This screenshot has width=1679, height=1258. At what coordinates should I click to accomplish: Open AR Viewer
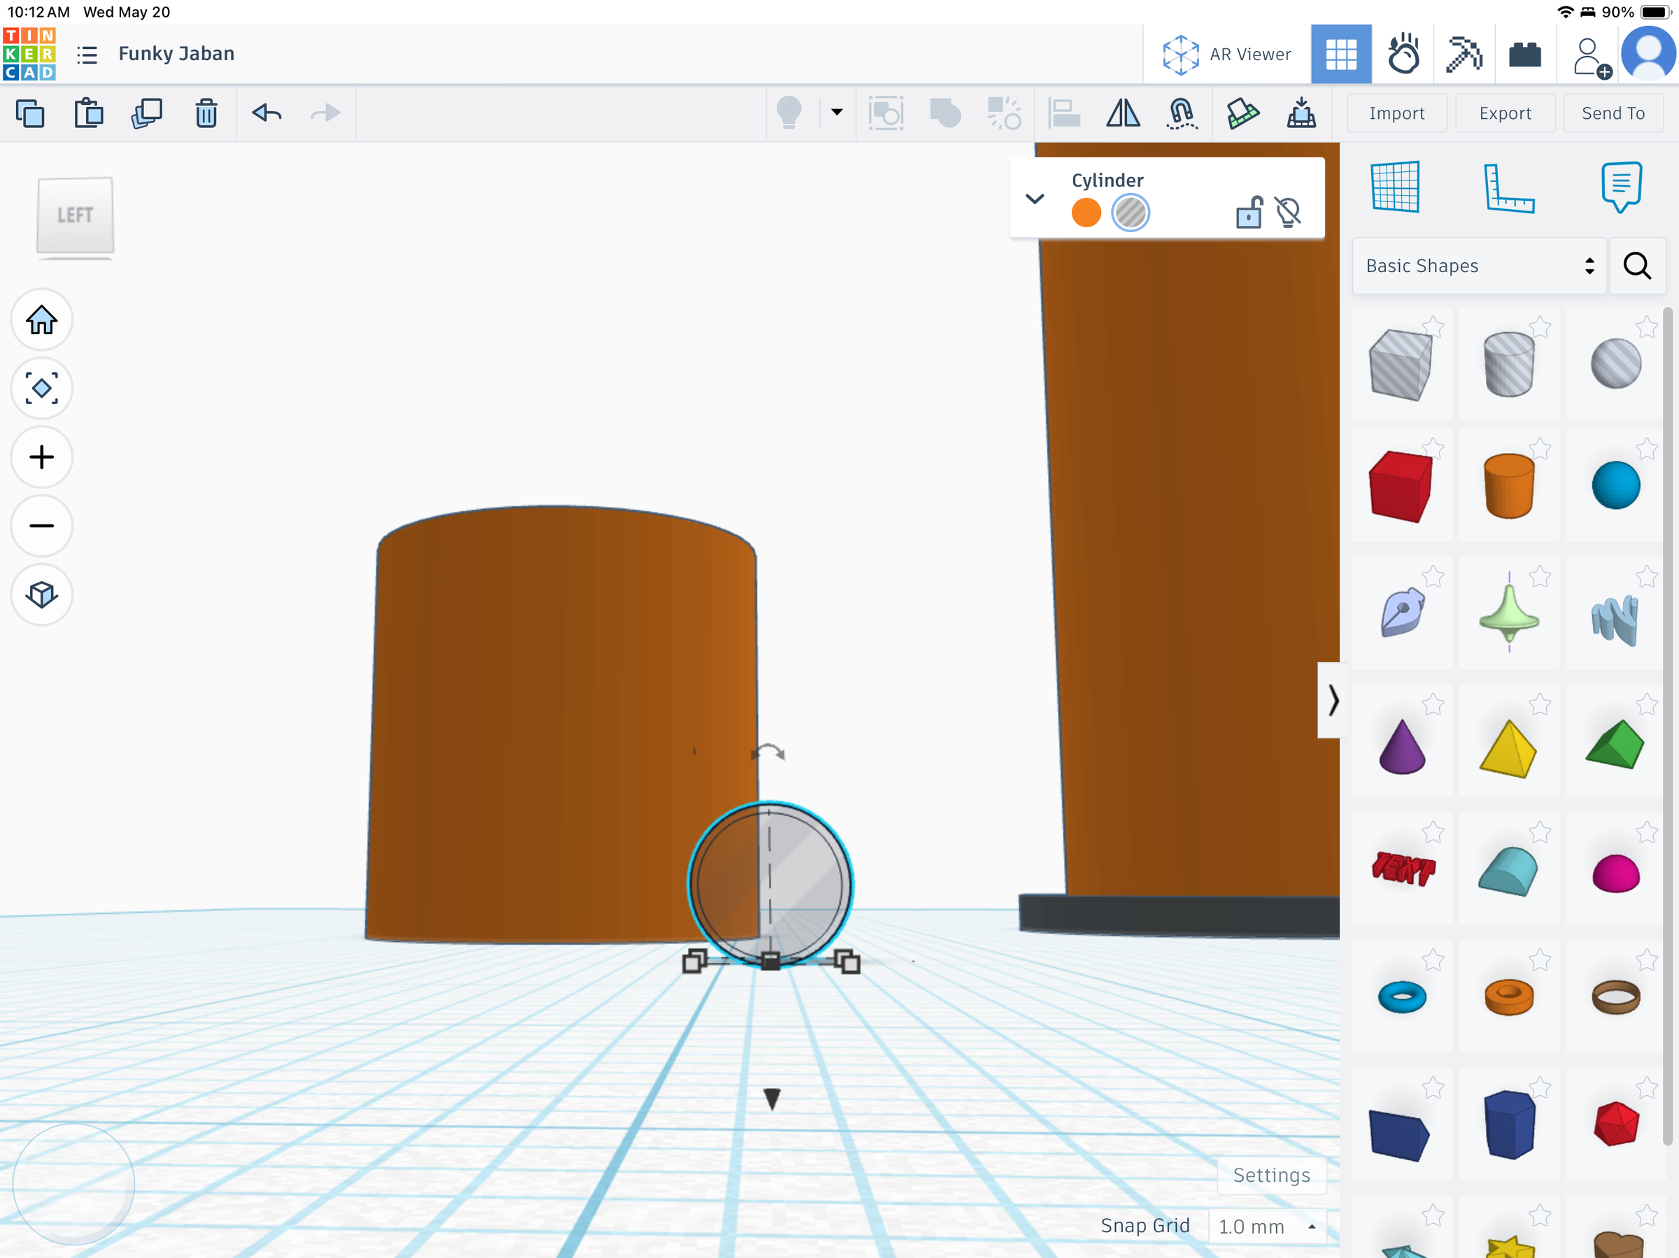[1227, 55]
